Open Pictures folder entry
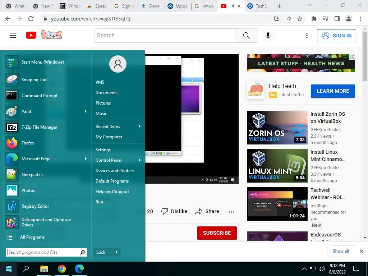 [103, 103]
